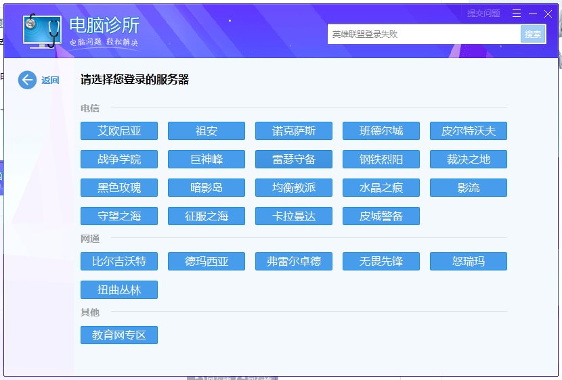Click the 网通 section label
The height and width of the screenshot is (380, 562).
pos(90,239)
